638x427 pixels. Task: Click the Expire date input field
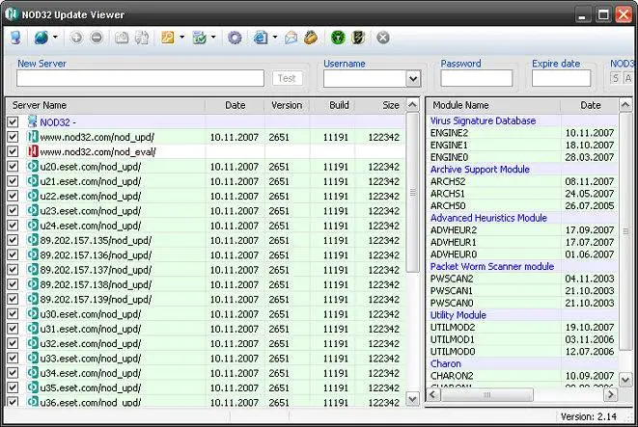point(561,78)
